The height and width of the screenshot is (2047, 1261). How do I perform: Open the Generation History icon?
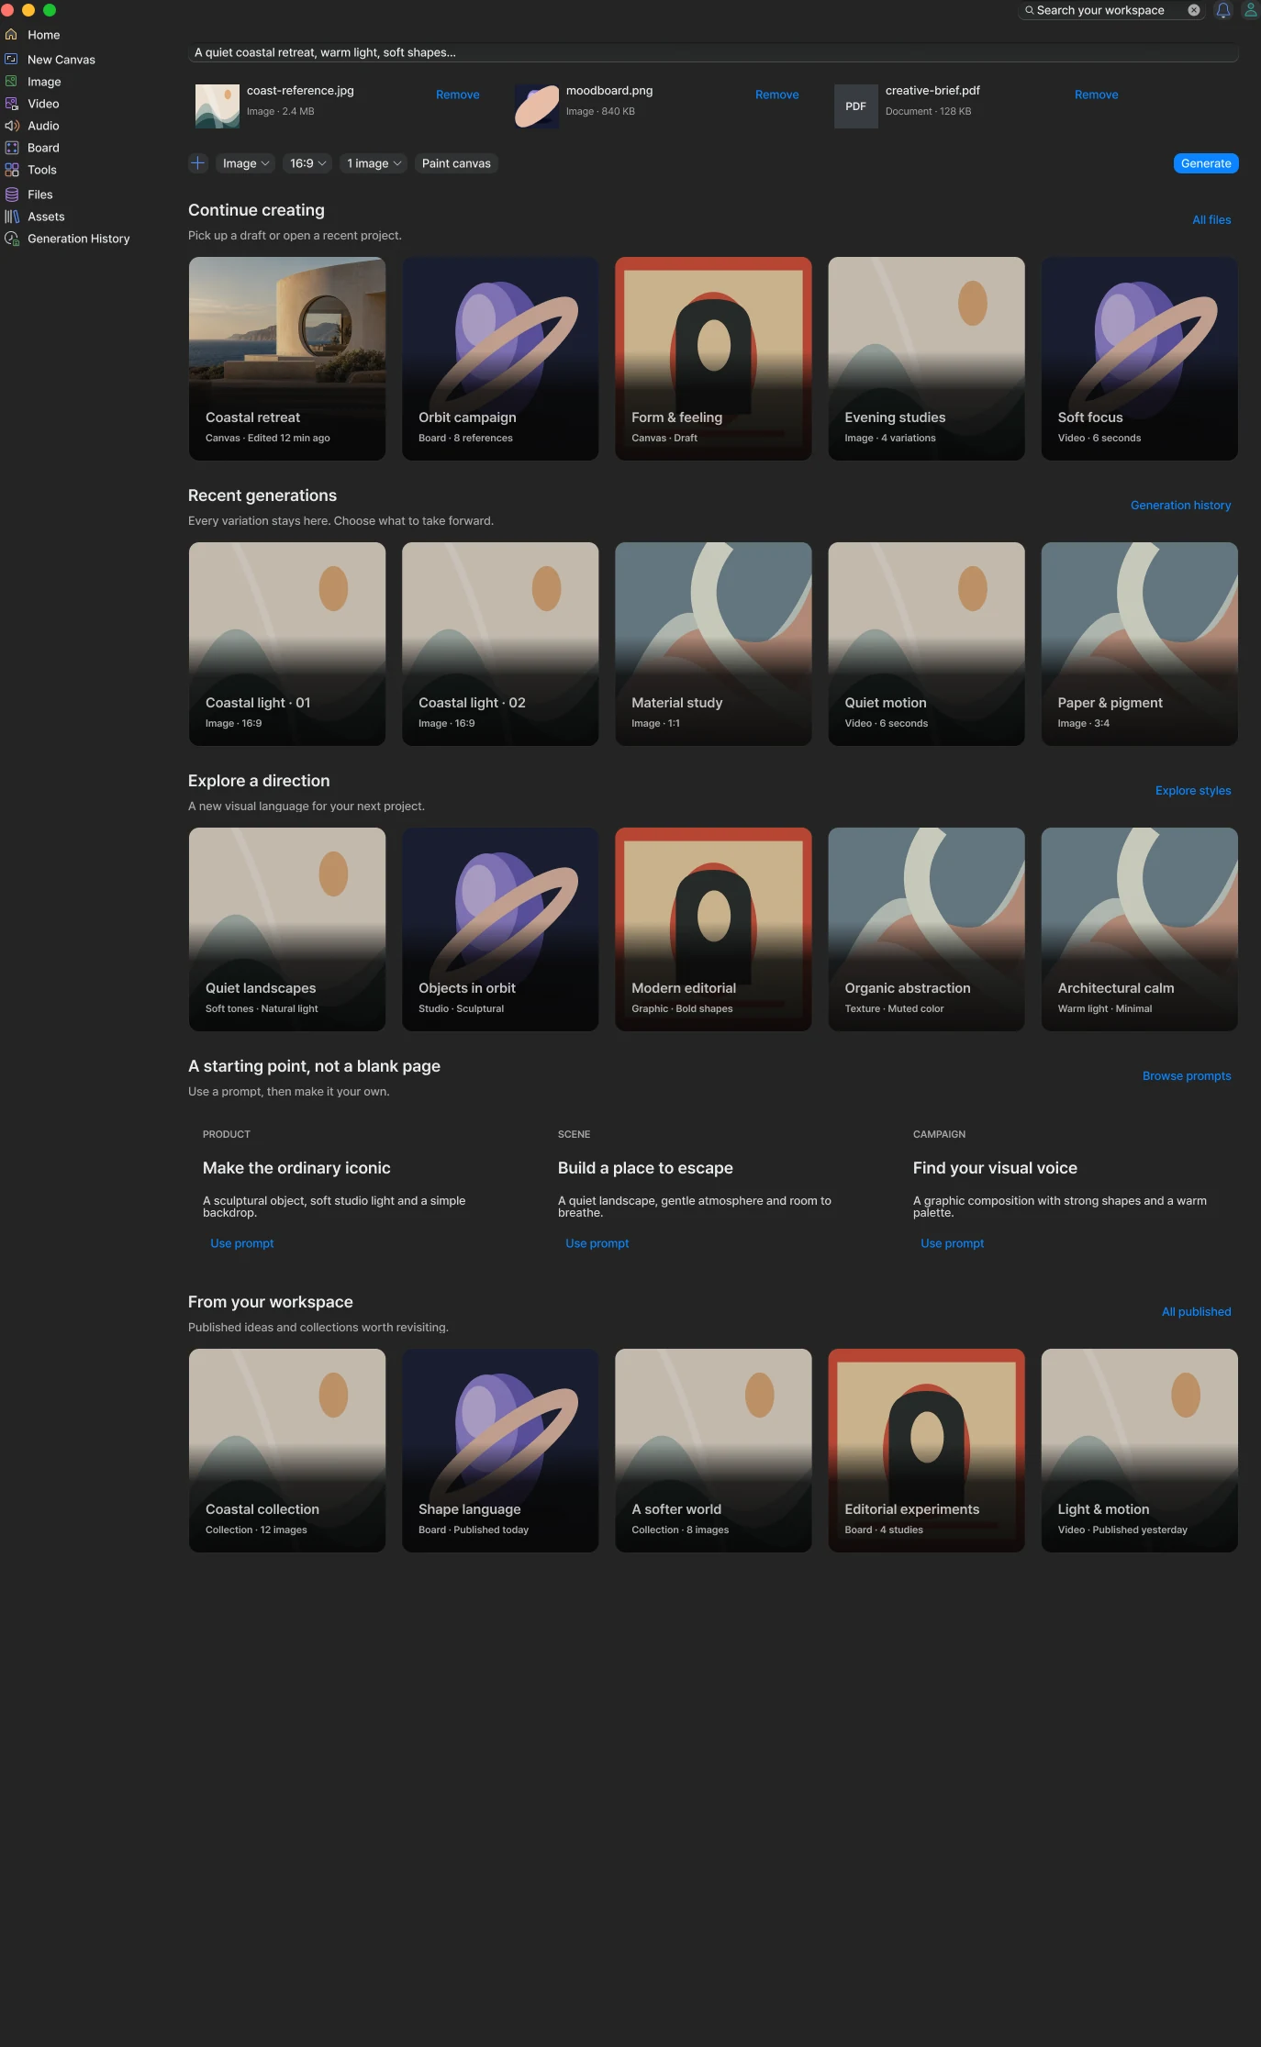click(x=11, y=239)
